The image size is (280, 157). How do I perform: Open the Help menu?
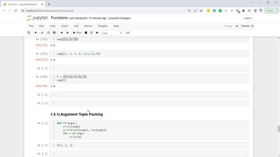pyautogui.click(x=116, y=26)
